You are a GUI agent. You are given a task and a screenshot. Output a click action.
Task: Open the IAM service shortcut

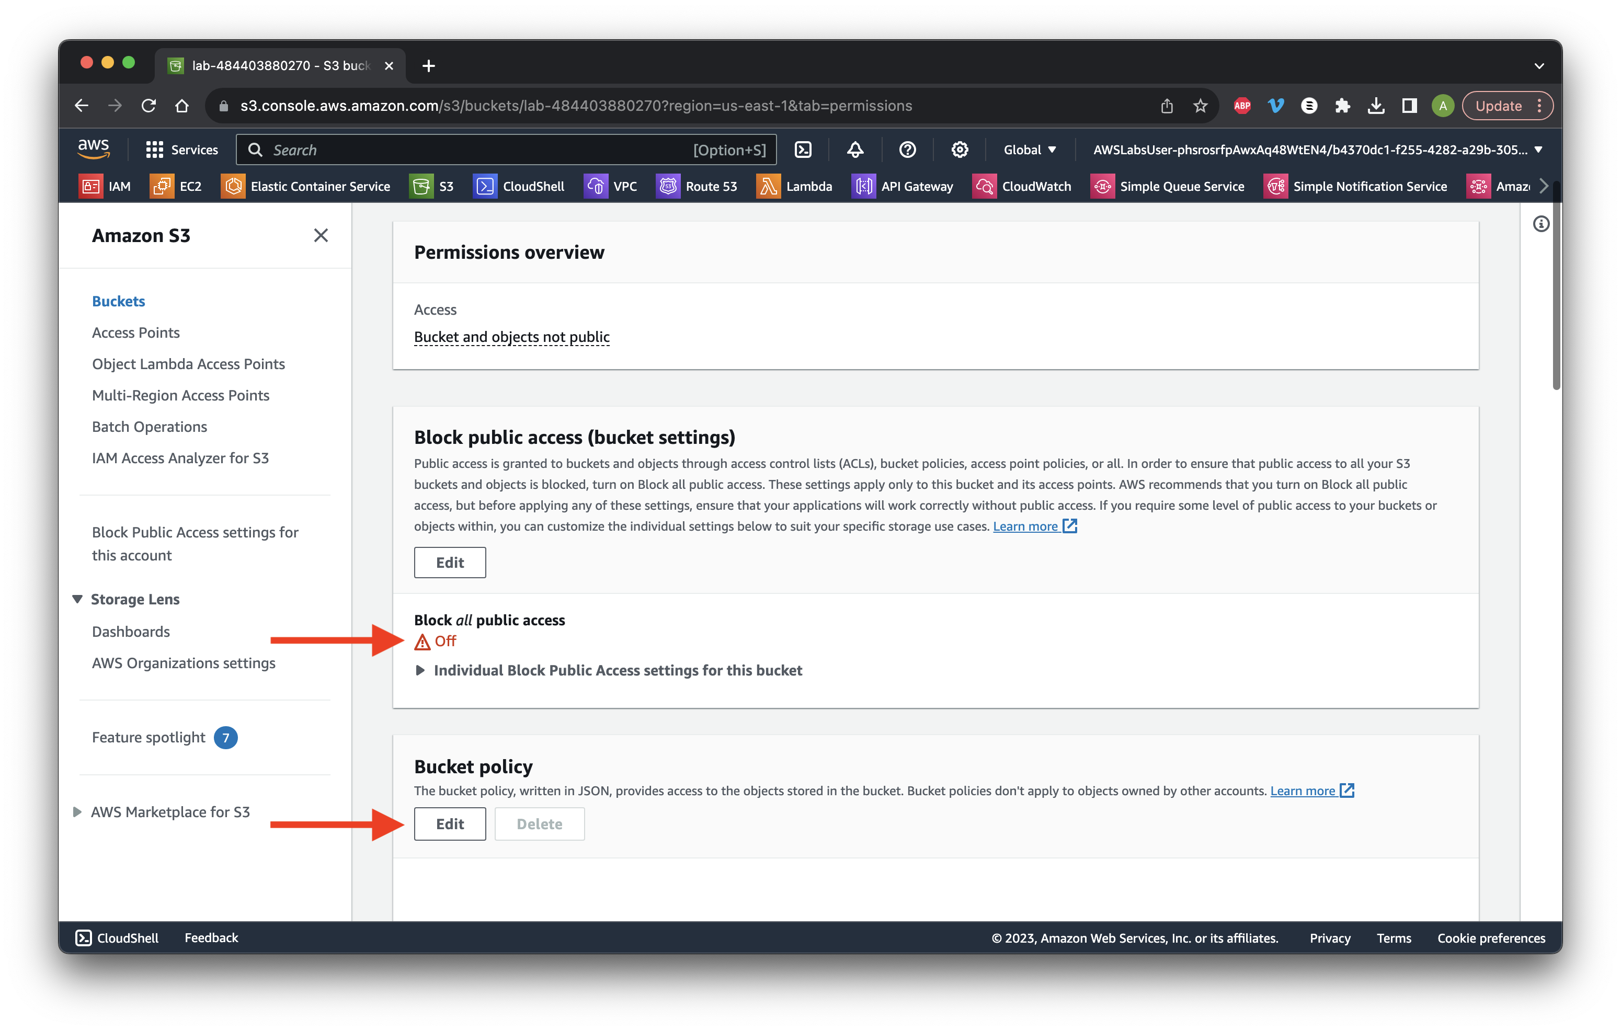click(x=105, y=187)
